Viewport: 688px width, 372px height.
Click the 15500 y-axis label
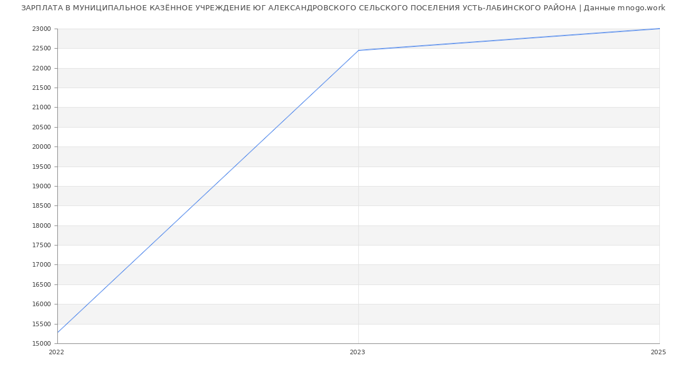[42, 324]
